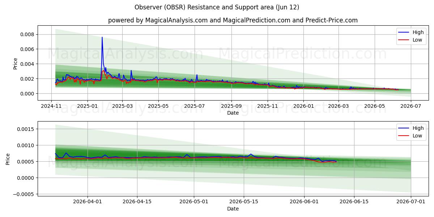The width and height of the screenshot is (434, 217).
Task: Click the '−0.0005' y-axis label in the bottom chart
Action: [x=24, y=194]
